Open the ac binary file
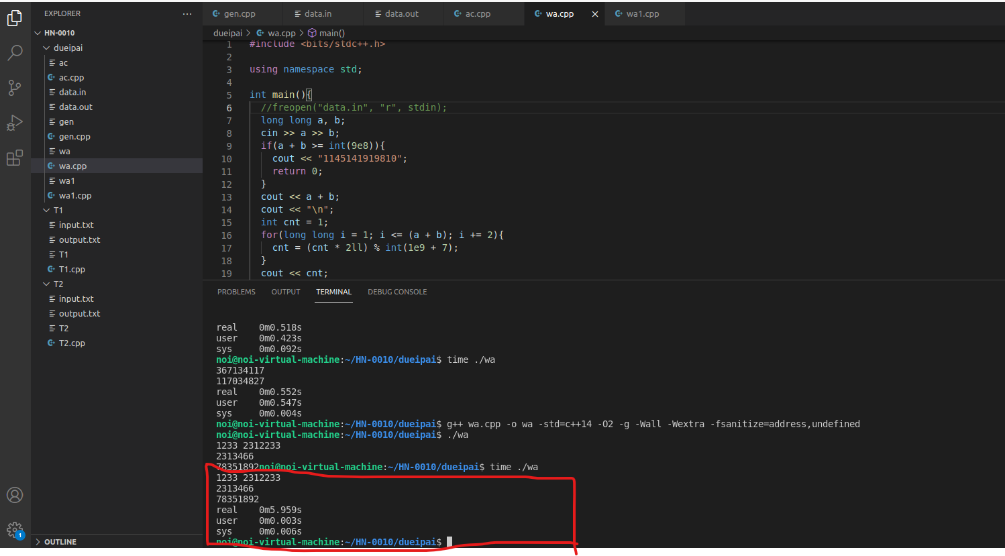1005x556 pixels. (117, 63)
